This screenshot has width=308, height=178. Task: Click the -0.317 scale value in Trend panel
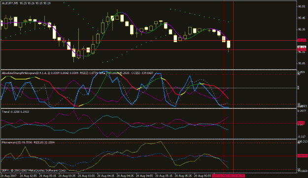(x=302, y=137)
